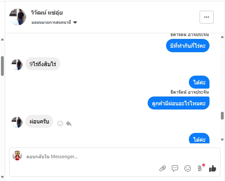
Task: Send a thumbs-up like
Action: click(212, 169)
